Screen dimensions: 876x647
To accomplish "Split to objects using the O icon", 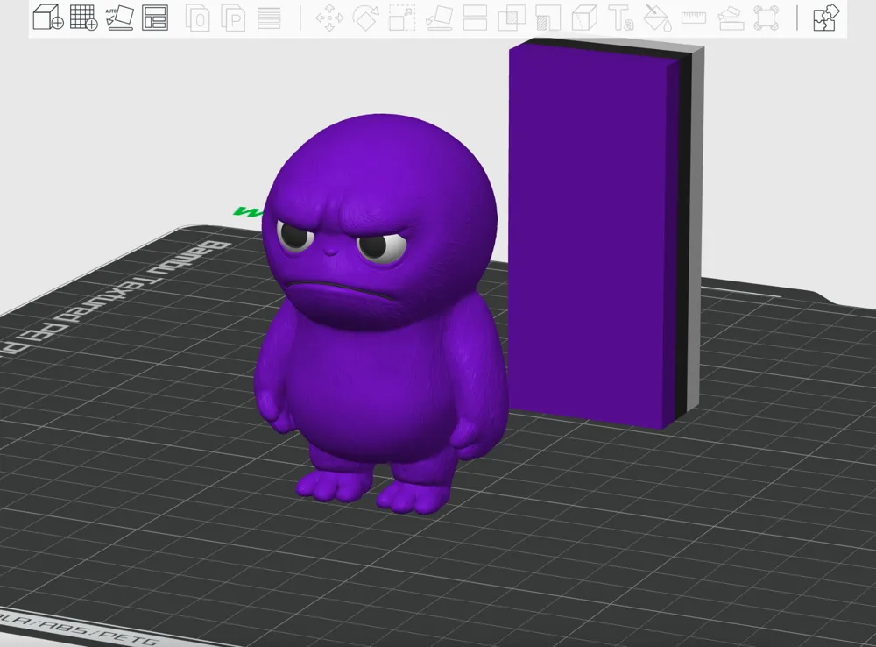I will pos(197,18).
